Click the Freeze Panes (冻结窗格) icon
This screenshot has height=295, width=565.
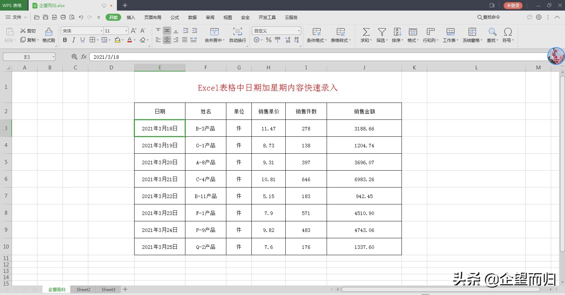tap(472, 32)
